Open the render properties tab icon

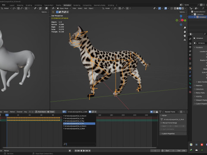190,43
